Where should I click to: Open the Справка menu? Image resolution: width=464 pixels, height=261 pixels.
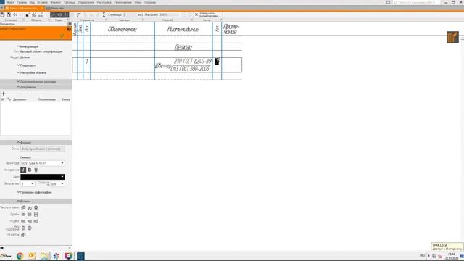click(x=150, y=2)
